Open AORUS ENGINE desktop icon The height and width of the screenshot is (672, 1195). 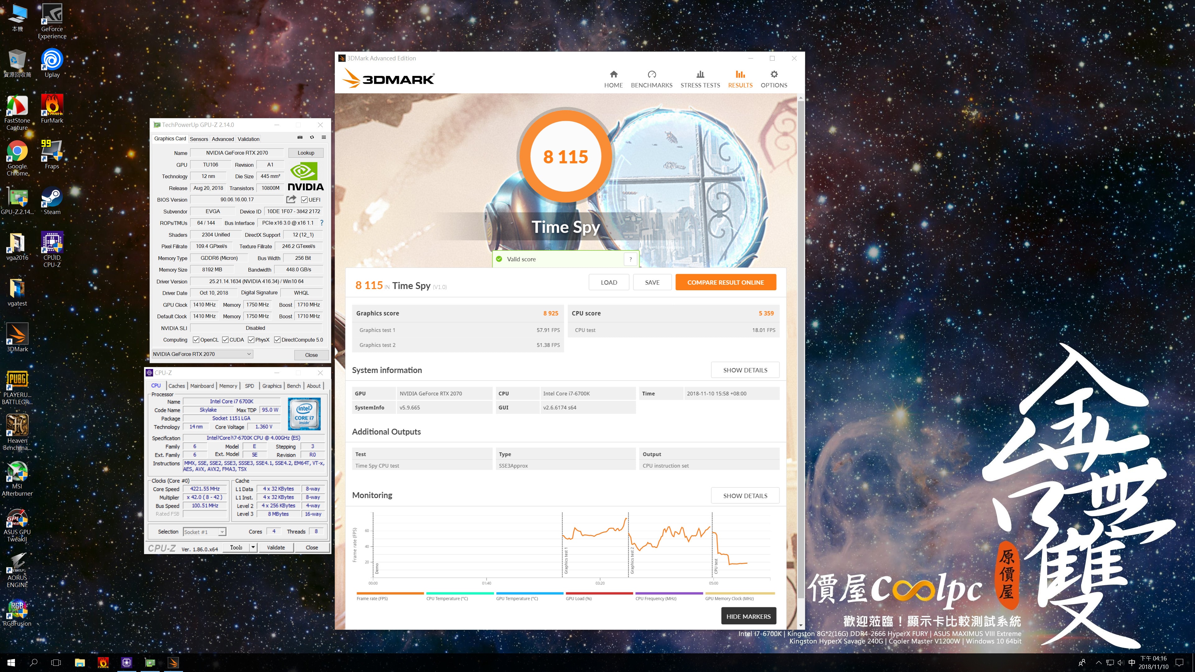click(x=17, y=571)
